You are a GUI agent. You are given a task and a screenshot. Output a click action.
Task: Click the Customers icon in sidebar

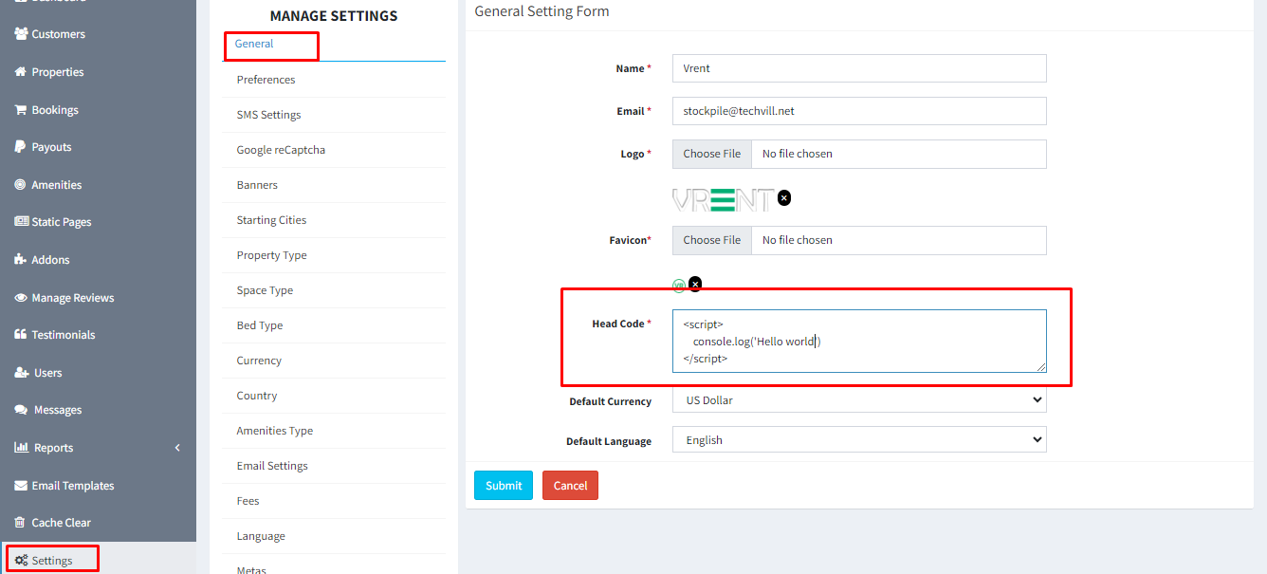[x=21, y=34]
